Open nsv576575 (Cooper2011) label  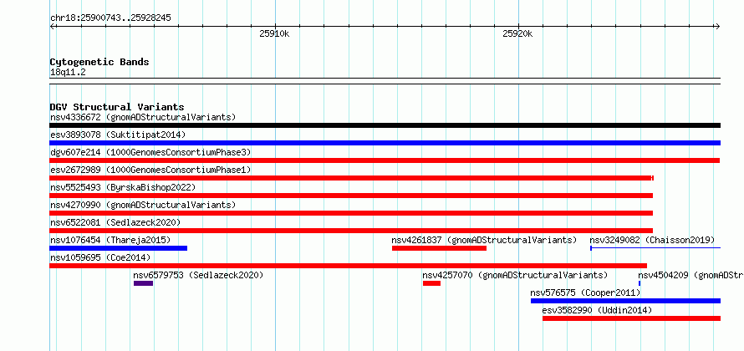click(585, 292)
